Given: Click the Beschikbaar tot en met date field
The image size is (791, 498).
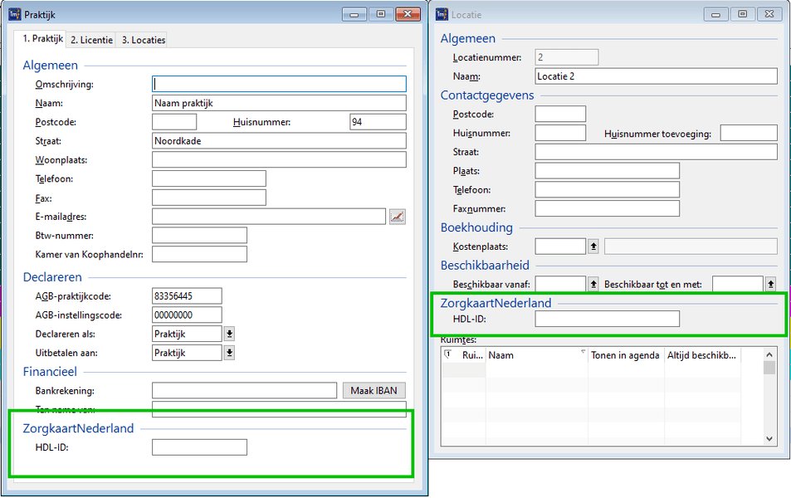Looking at the screenshot, I should pyautogui.click(x=738, y=284).
